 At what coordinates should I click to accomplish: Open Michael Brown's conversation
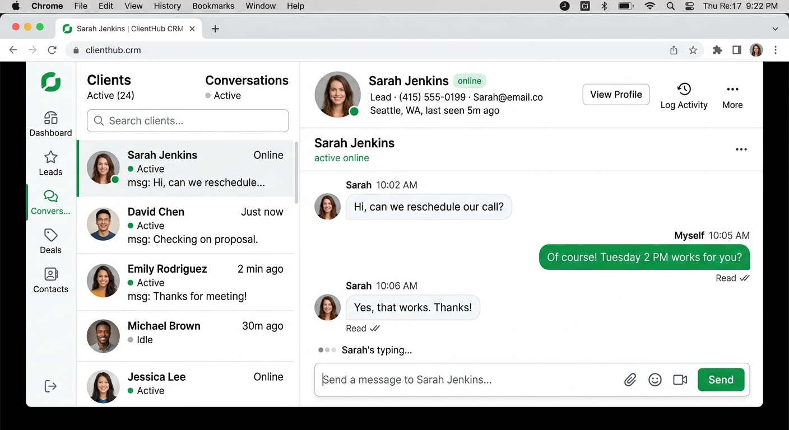[x=185, y=336]
